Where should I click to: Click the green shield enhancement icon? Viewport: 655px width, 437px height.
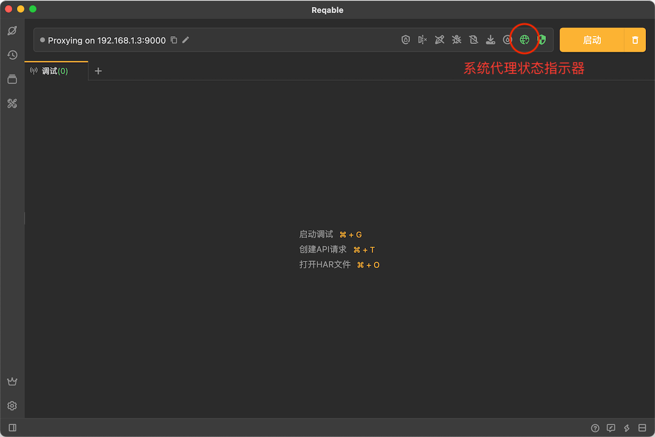(541, 40)
